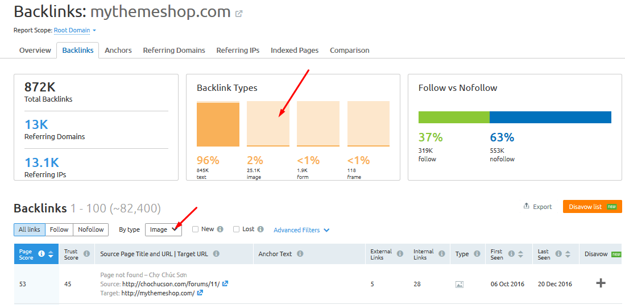Click green follow segment of bar
The image size is (625, 305).
[454, 117]
